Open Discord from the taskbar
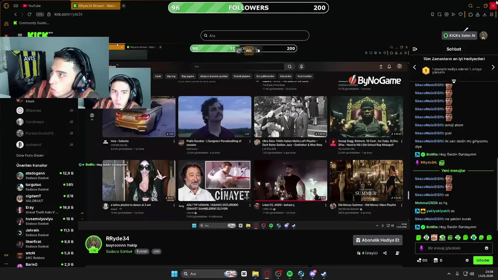Image resolution: width=498 pixels, height=280 pixels. [312, 274]
